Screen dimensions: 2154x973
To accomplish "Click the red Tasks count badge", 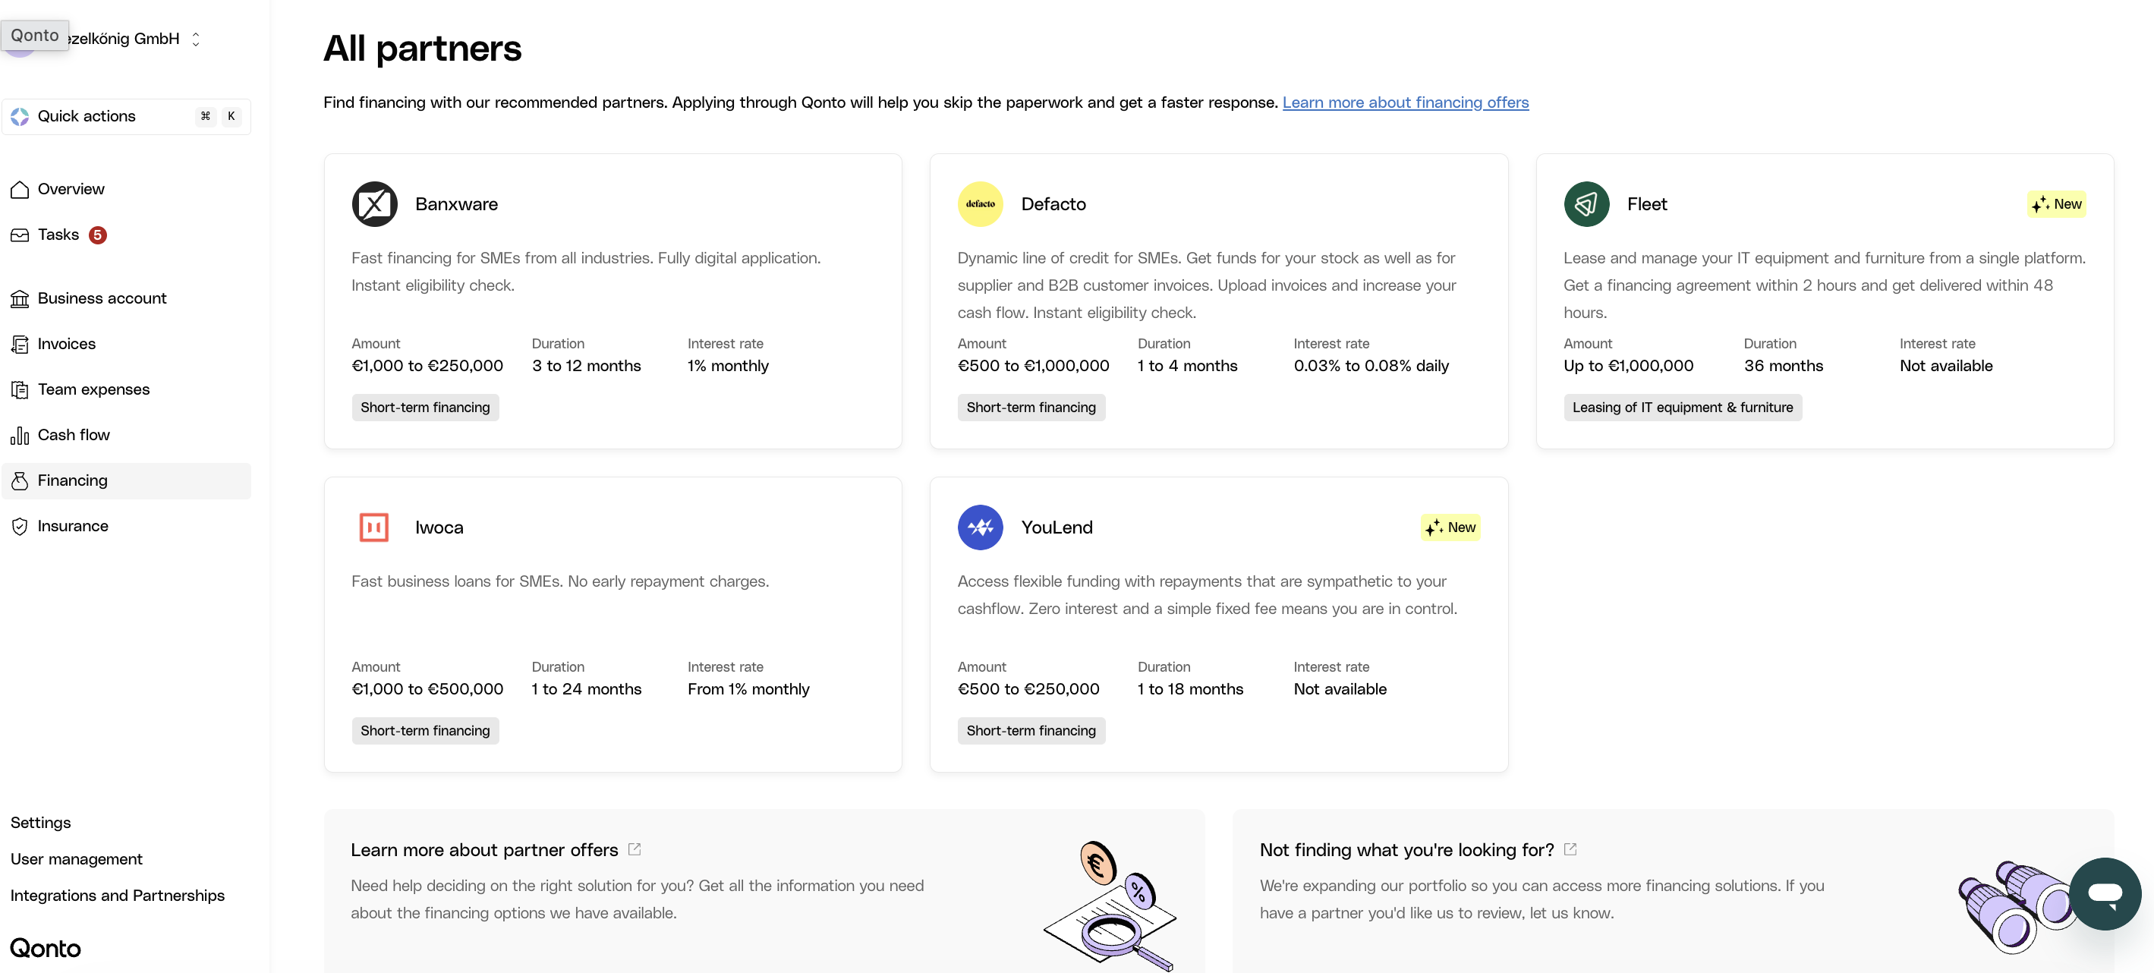I will tap(98, 235).
